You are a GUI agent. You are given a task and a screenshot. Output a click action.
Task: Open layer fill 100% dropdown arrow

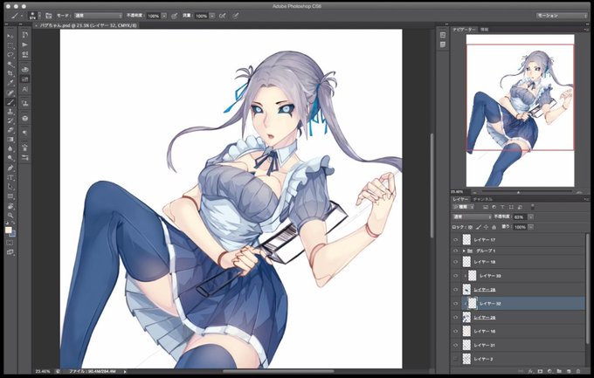[x=530, y=227]
